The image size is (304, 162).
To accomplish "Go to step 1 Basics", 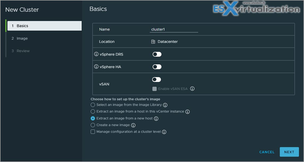I will (44, 26).
